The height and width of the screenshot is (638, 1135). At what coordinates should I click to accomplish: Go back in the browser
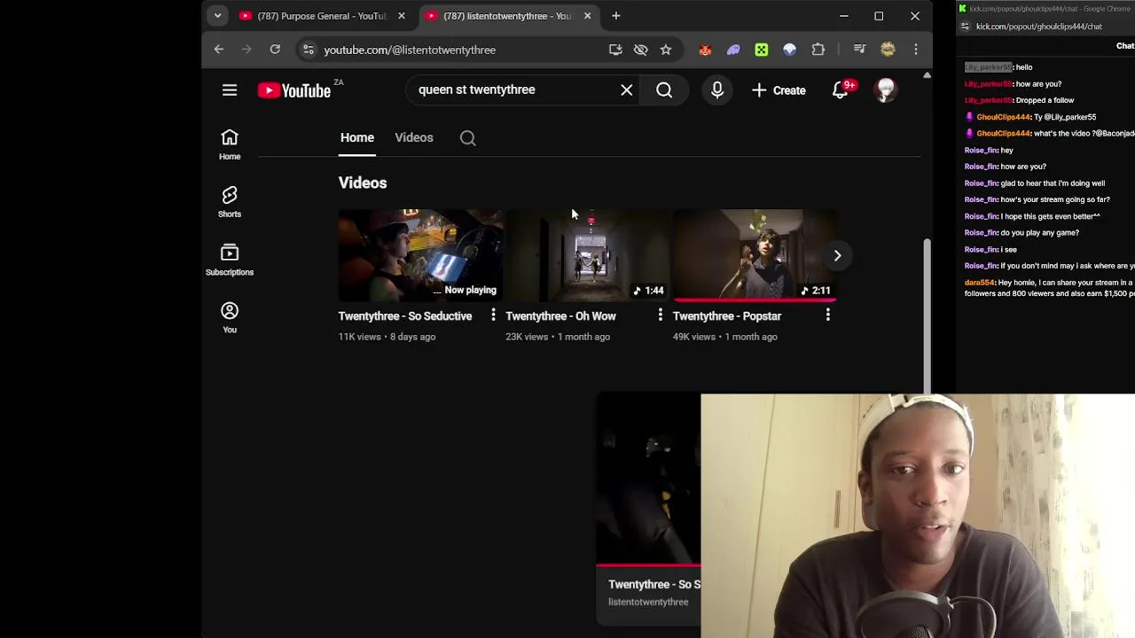click(219, 50)
